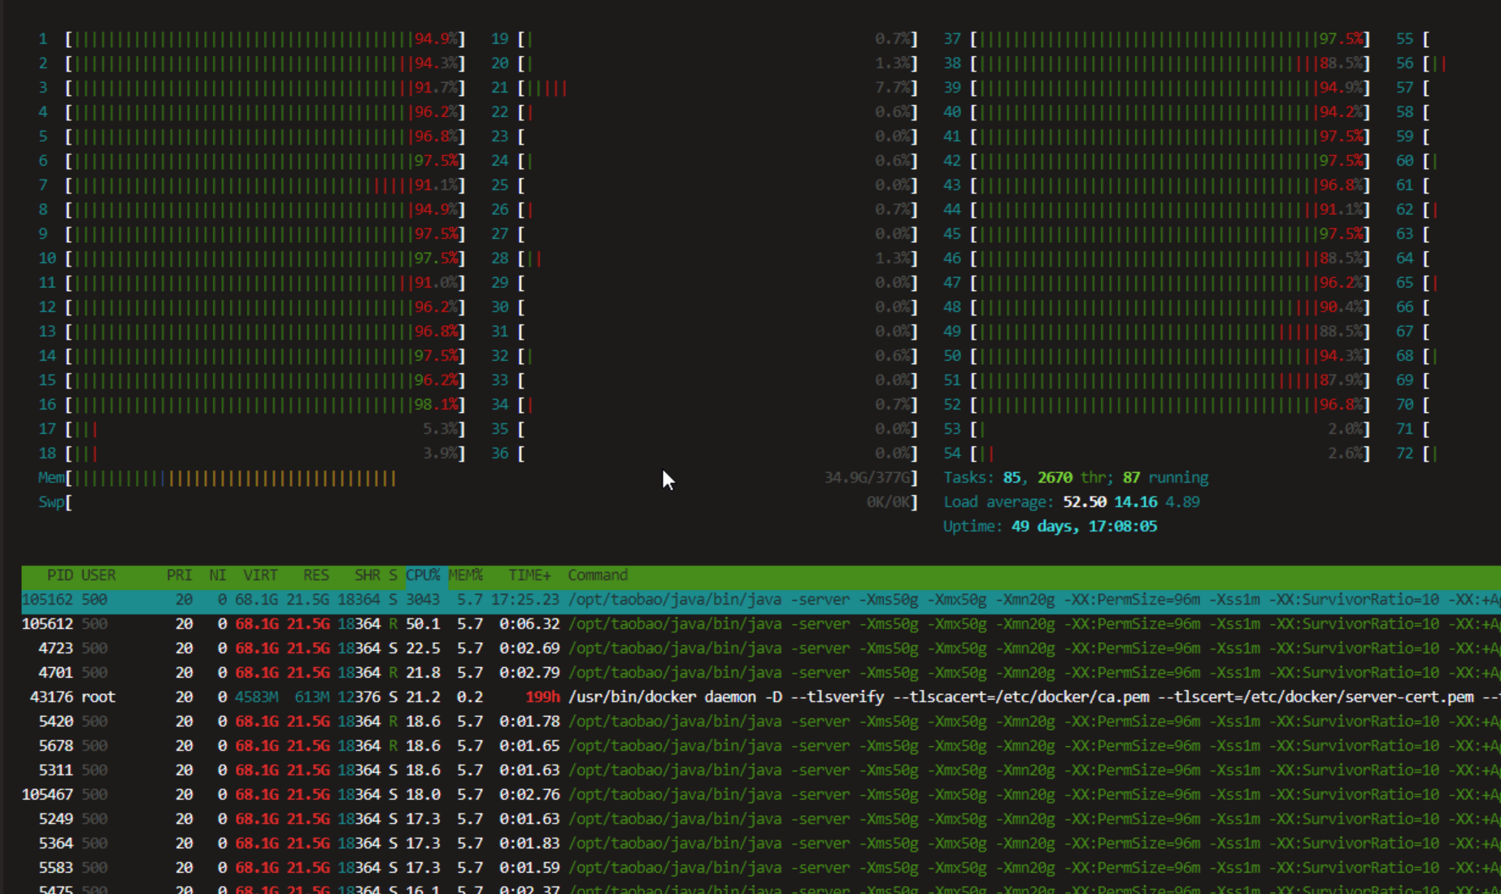The width and height of the screenshot is (1501, 894).
Task: Click the 87.9% reading on CPU 51
Action: [x=1342, y=380]
